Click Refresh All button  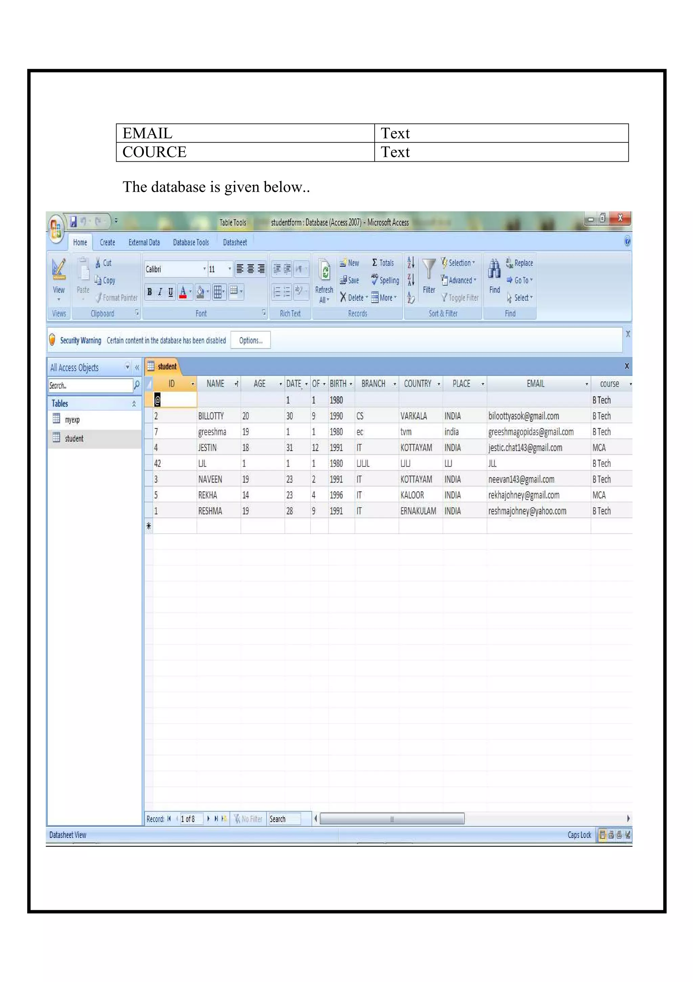coord(324,281)
